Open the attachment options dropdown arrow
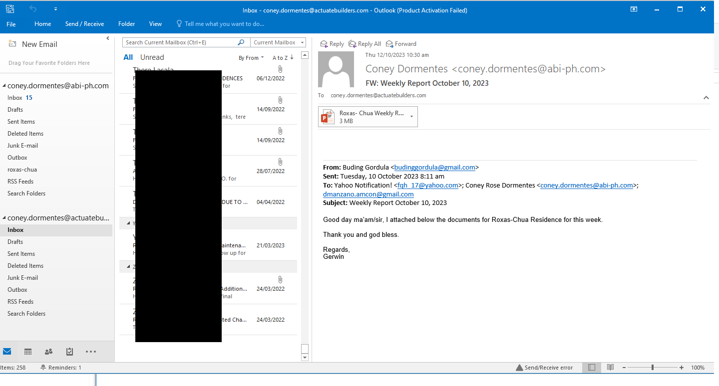This screenshot has width=719, height=386. tap(412, 117)
